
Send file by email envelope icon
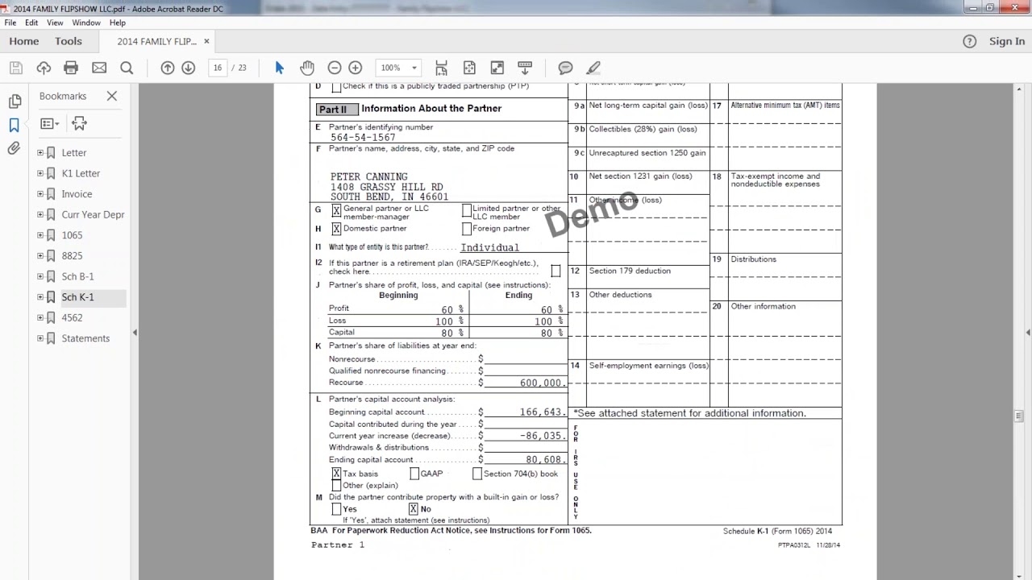click(x=99, y=68)
